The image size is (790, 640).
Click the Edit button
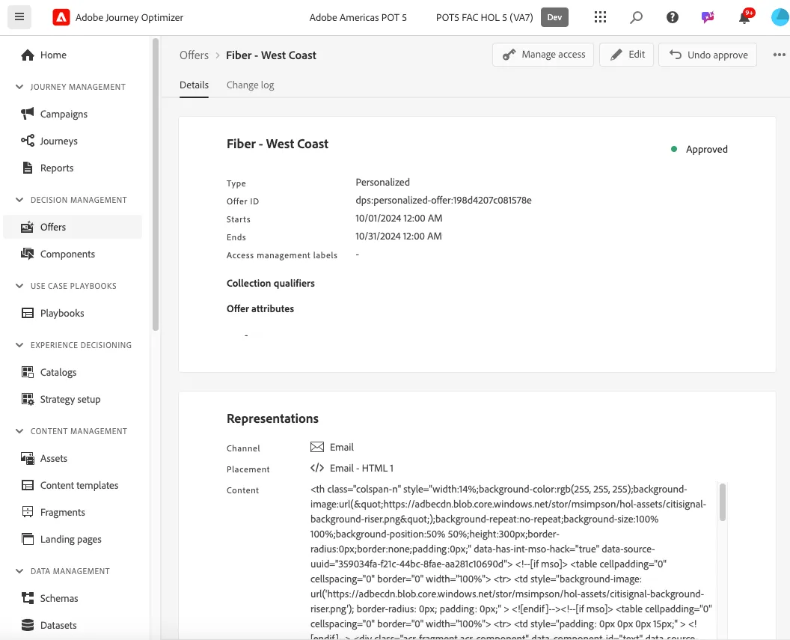coord(626,55)
